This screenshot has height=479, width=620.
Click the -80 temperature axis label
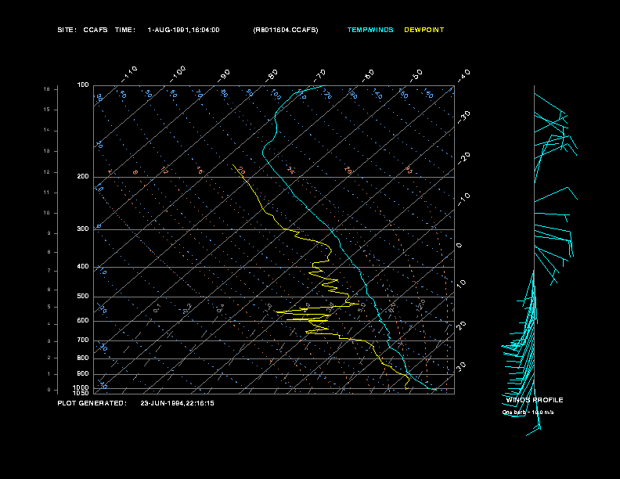tap(271, 75)
